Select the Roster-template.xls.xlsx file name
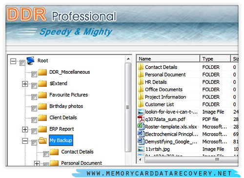This screenshot has width=244, height=178. (171, 127)
